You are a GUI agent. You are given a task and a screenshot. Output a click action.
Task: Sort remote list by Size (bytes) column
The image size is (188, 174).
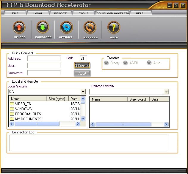139,99
